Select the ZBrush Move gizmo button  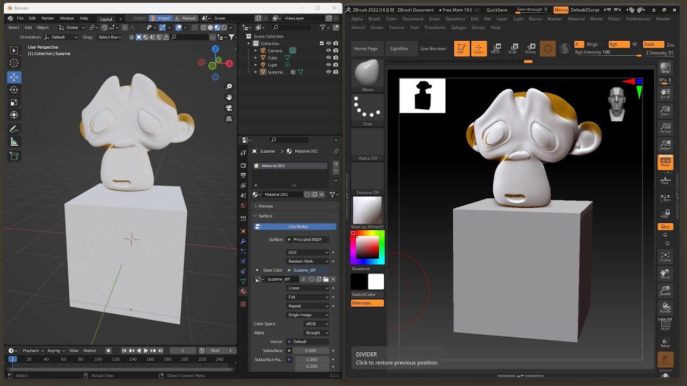495,49
